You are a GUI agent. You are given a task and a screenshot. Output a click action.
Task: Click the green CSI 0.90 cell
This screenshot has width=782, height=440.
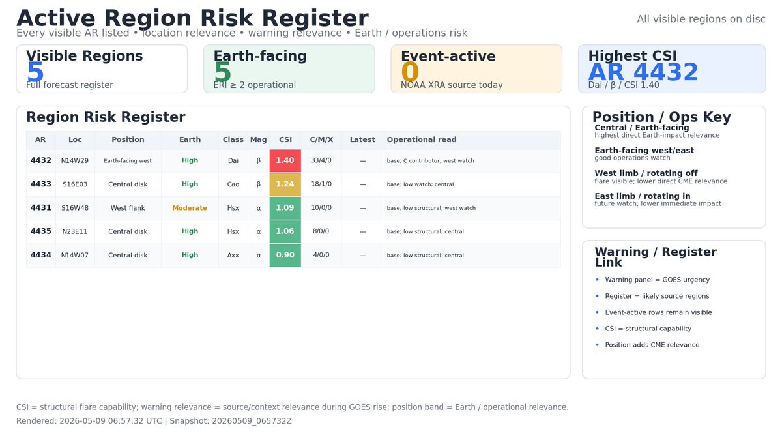(285, 256)
